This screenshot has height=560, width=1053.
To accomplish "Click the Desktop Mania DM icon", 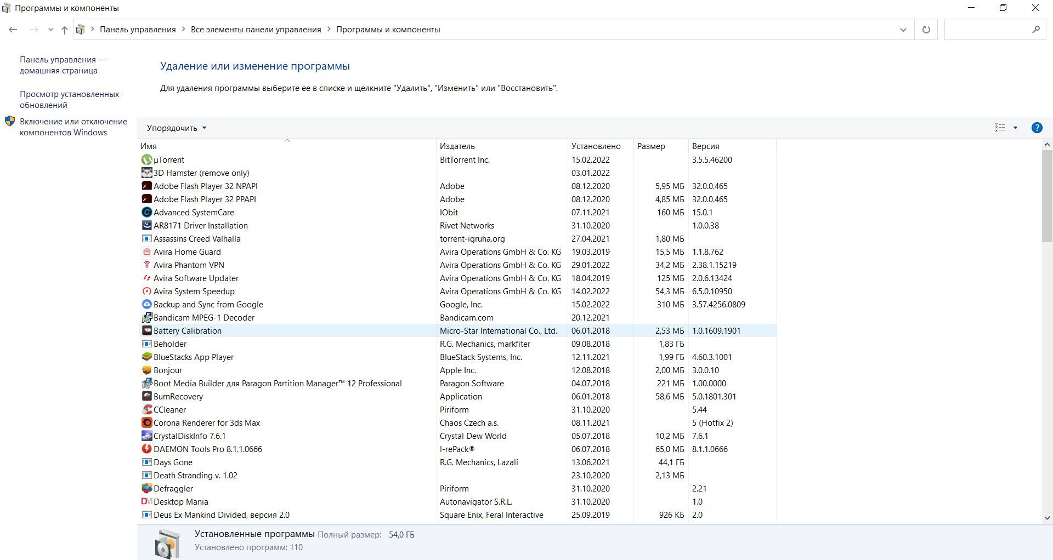I will 146,501.
